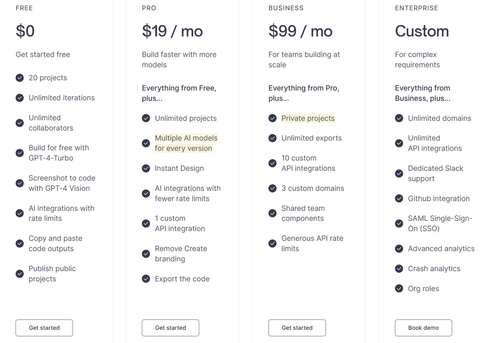Click the check icon beside Instant Design

point(146,168)
